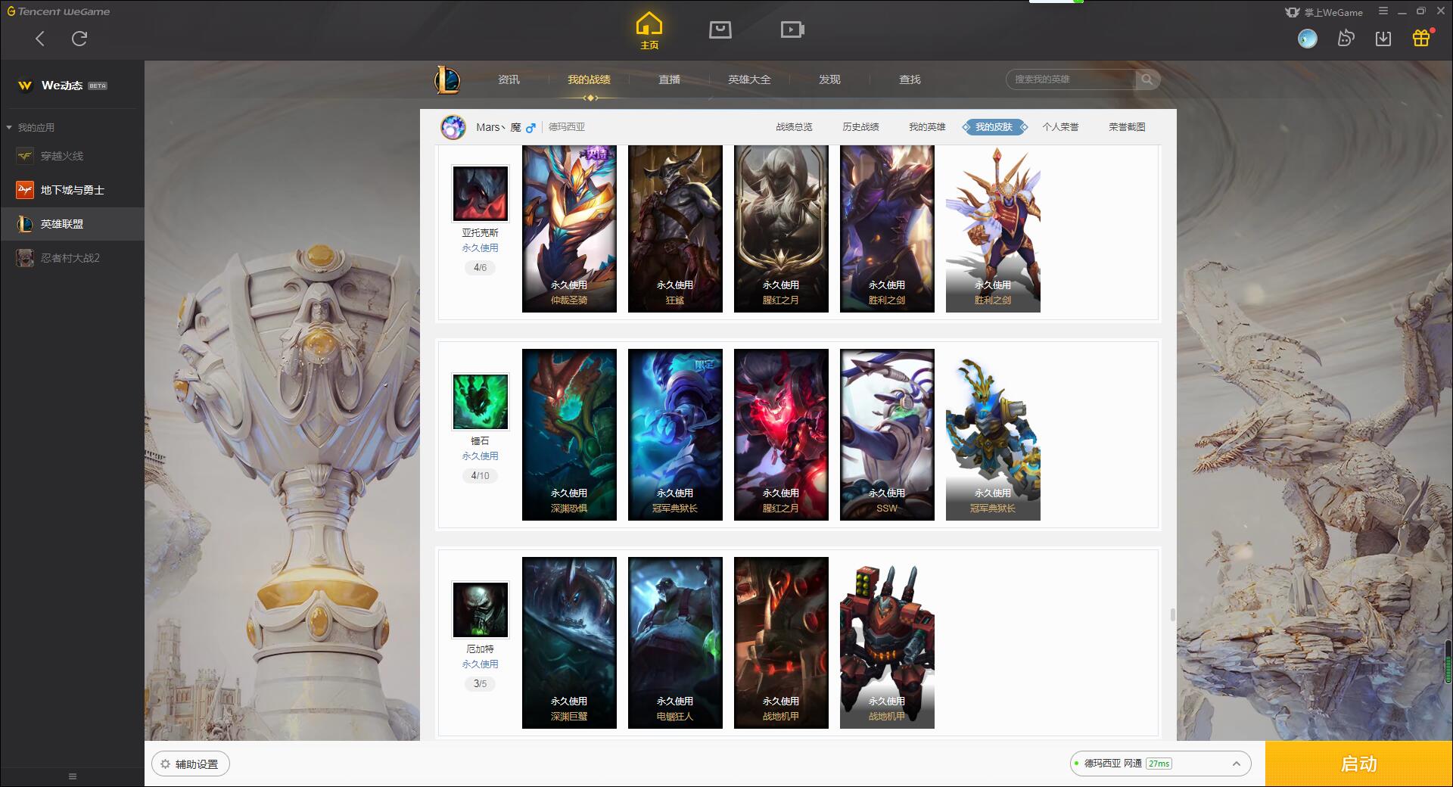The image size is (1453, 787).
Task: Click the 厄加特 champion portrait
Action: tap(480, 610)
